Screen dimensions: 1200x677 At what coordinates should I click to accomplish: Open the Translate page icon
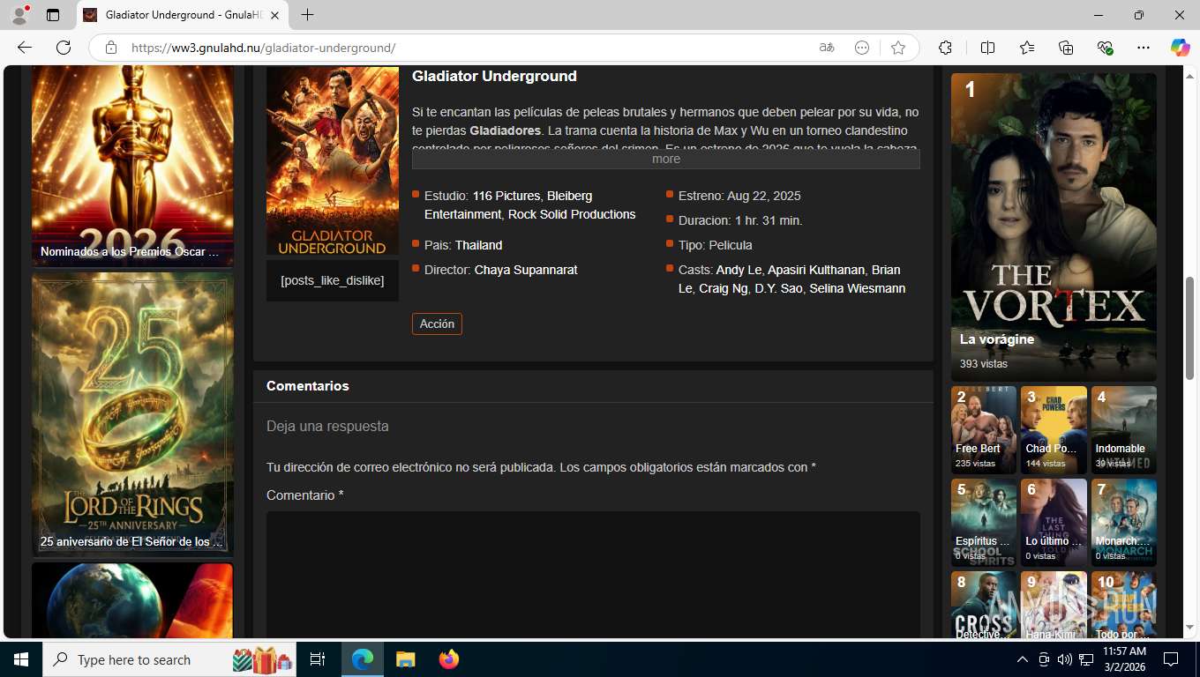click(x=827, y=48)
